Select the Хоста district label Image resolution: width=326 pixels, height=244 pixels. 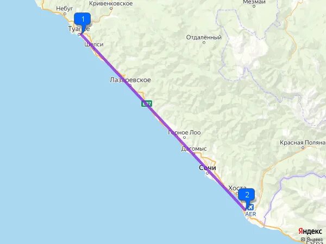[x=237, y=188]
